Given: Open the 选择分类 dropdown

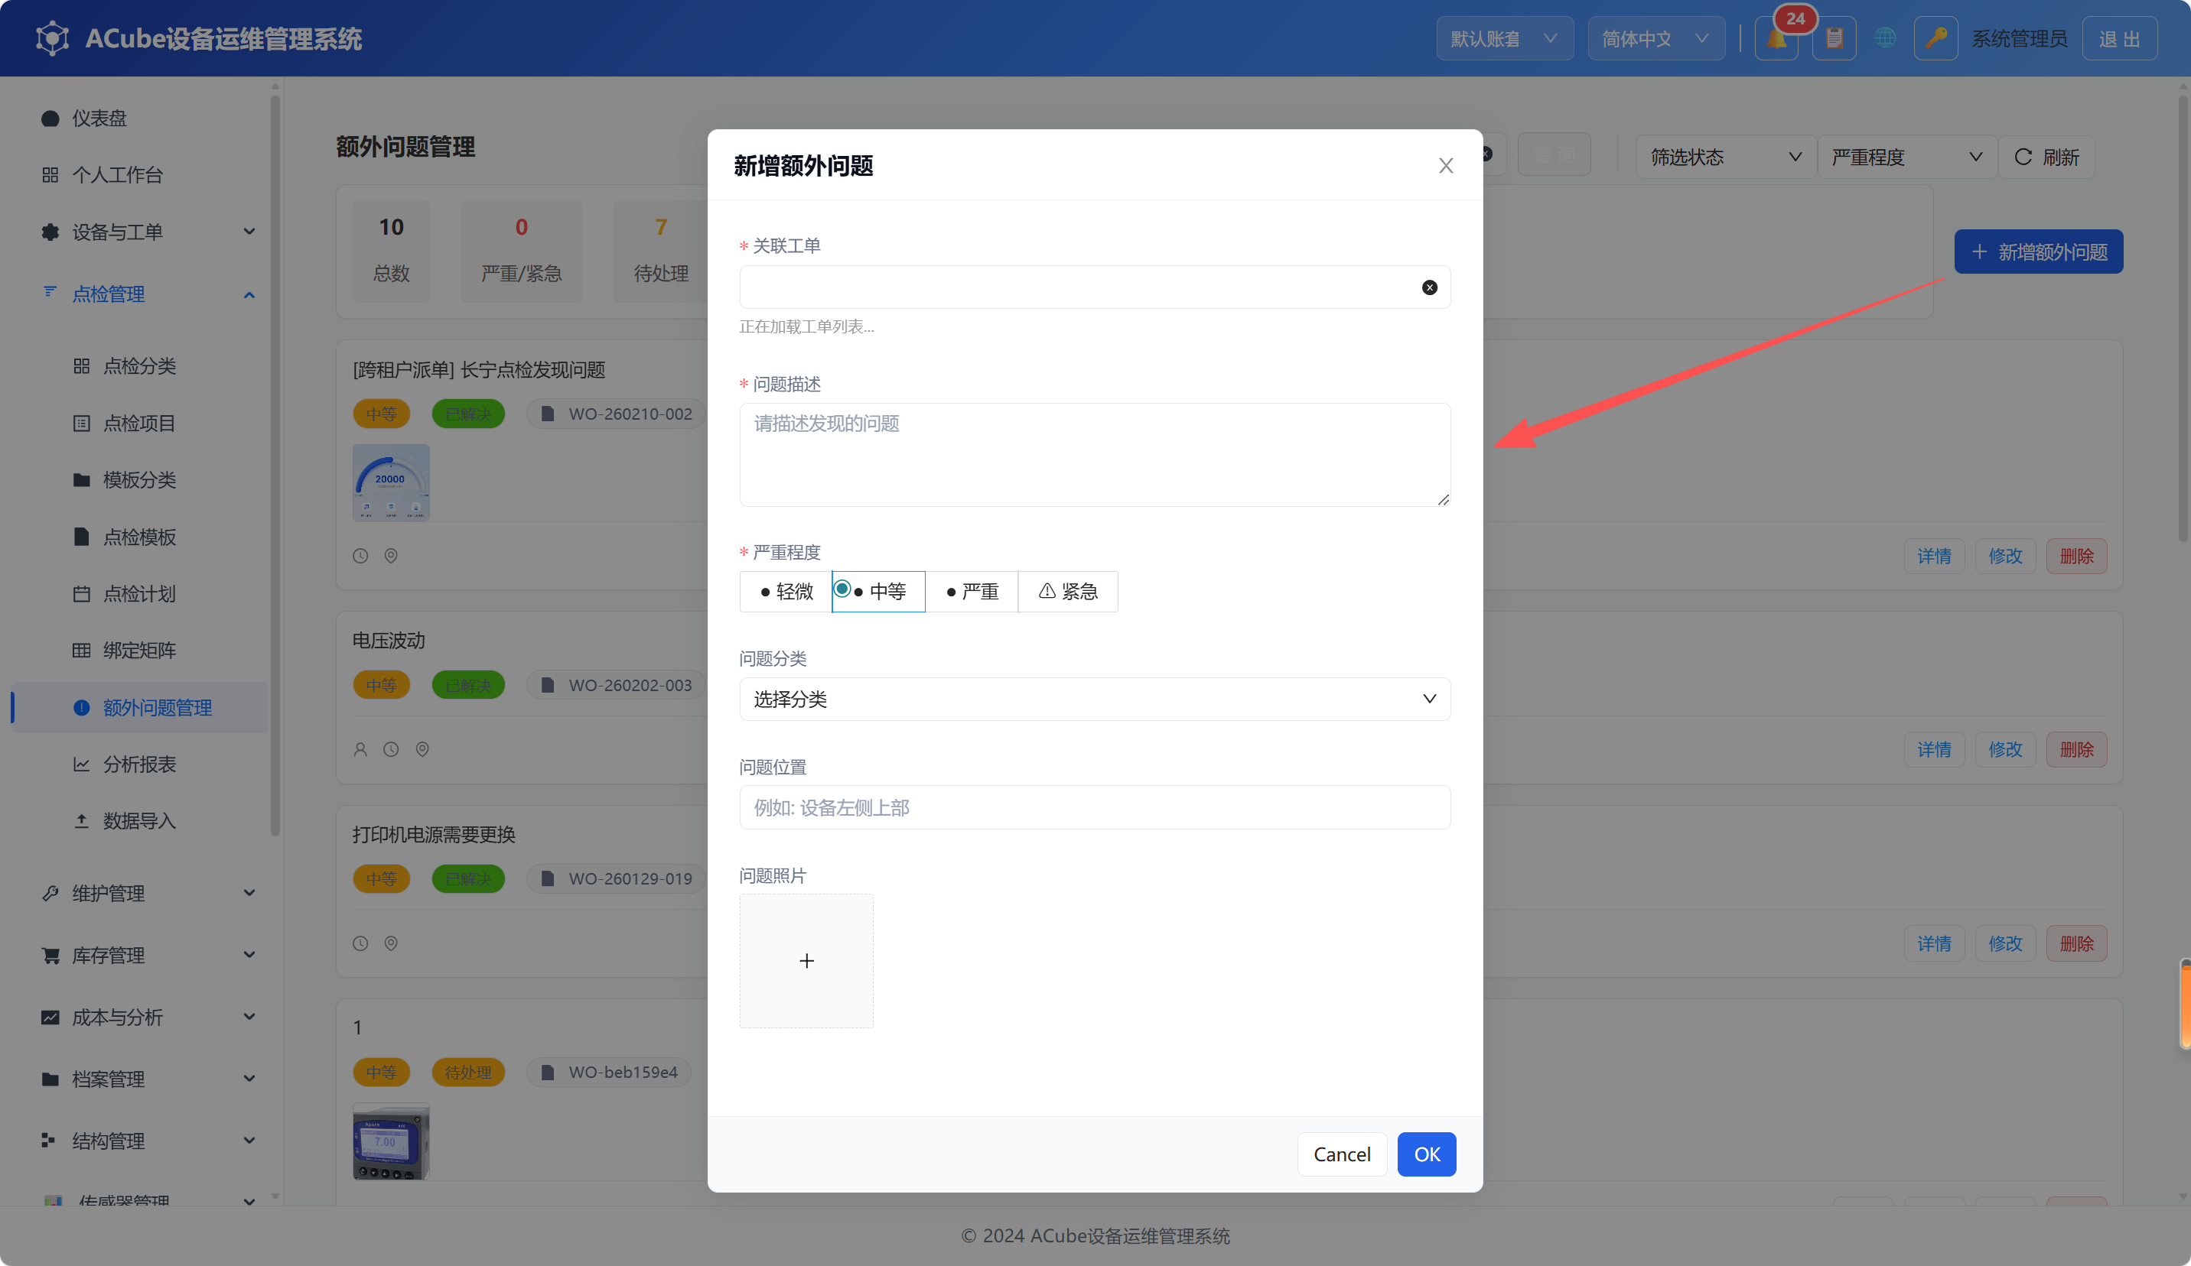Looking at the screenshot, I should [1095, 700].
